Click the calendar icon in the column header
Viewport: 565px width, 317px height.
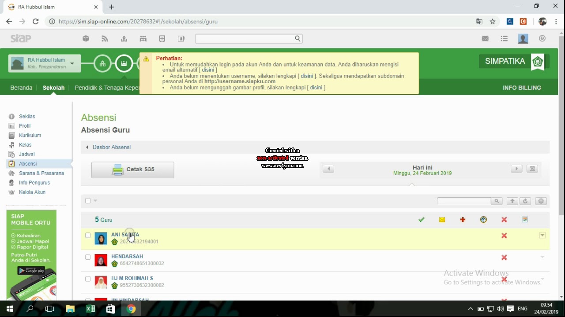pyautogui.click(x=525, y=220)
